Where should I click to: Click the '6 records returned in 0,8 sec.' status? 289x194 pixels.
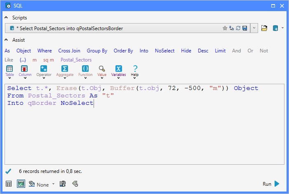click(x=50, y=171)
